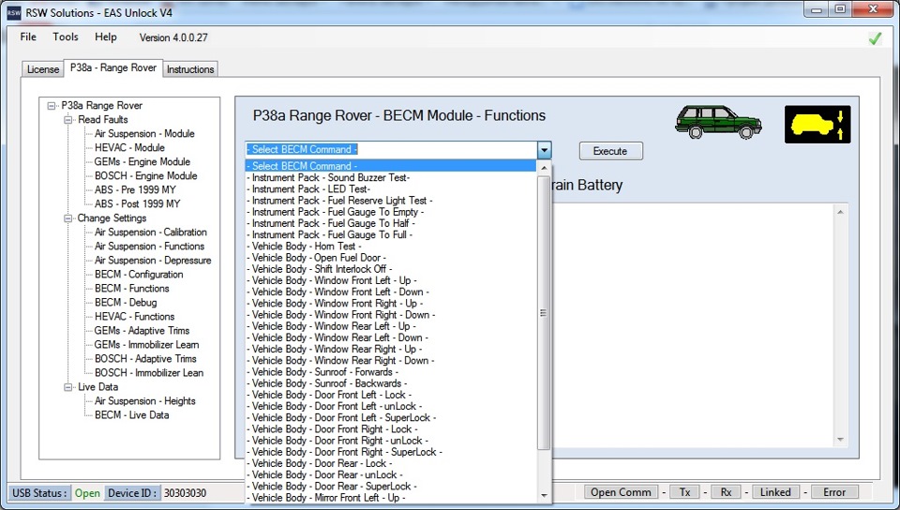The width and height of the screenshot is (900, 510).
Task: Select GEMs - Engine Module tree item
Action: tap(142, 162)
